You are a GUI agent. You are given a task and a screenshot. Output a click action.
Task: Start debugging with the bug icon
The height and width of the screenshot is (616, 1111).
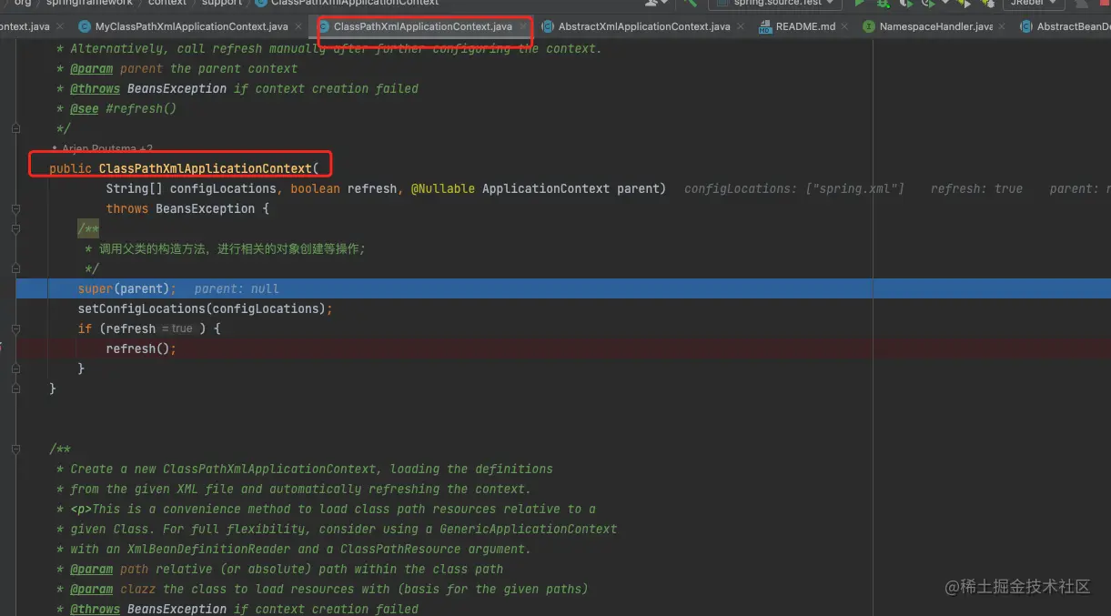pyautogui.click(x=884, y=4)
